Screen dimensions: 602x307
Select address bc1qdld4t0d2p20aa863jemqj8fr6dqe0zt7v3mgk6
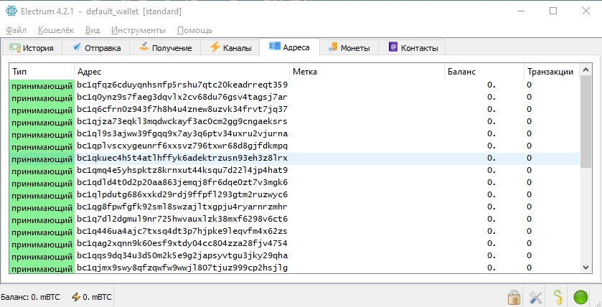182,182
